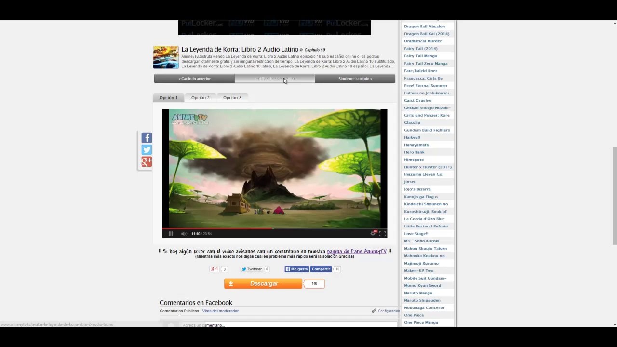The width and height of the screenshot is (617, 347).
Task: Share page via Twitter side icon
Action: click(147, 150)
